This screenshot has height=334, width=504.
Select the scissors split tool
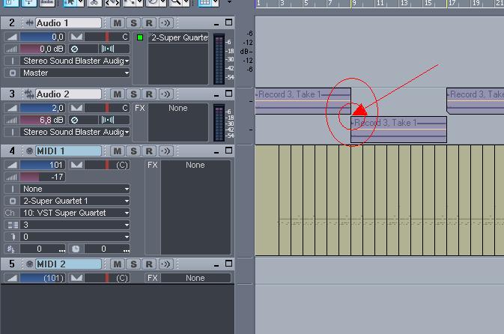coord(95,3)
